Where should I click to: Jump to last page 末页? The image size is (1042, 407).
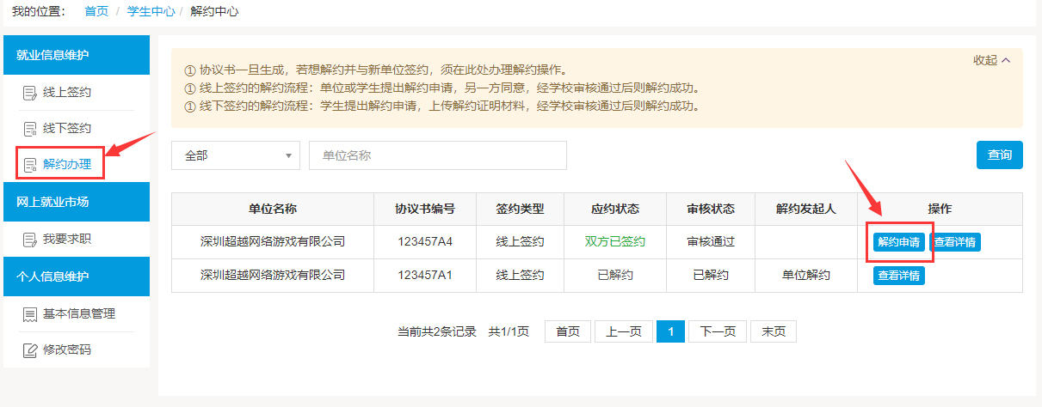[x=774, y=332]
